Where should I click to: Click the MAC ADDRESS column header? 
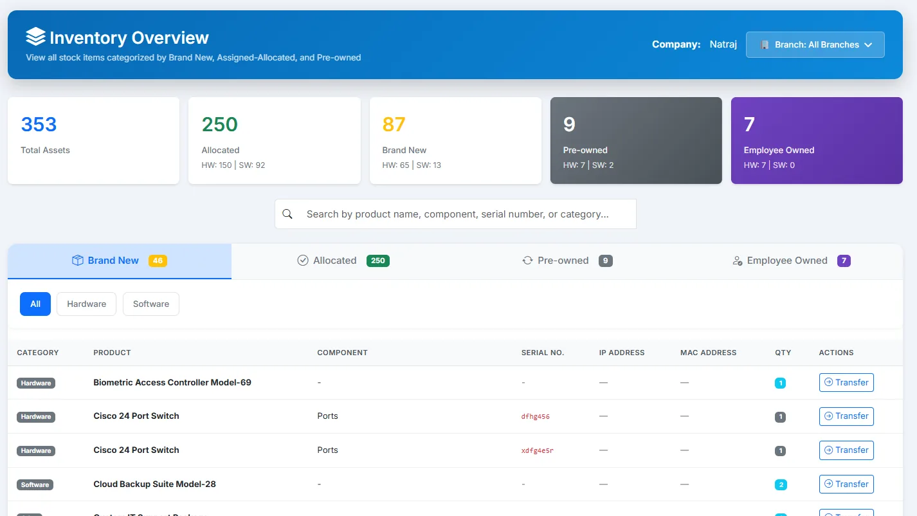pyautogui.click(x=709, y=353)
